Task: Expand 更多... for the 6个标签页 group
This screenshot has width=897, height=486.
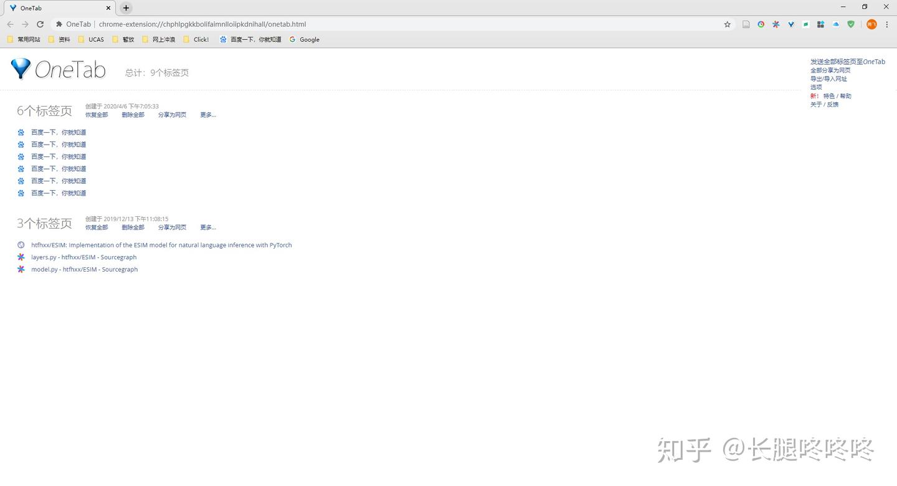Action: point(208,115)
